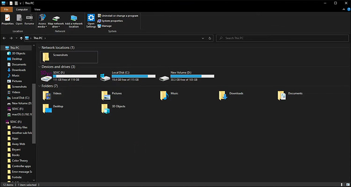The height and width of the screenshot is (187, 351).
Task: Click System properties in the ribbon
Action: [112, 21]
